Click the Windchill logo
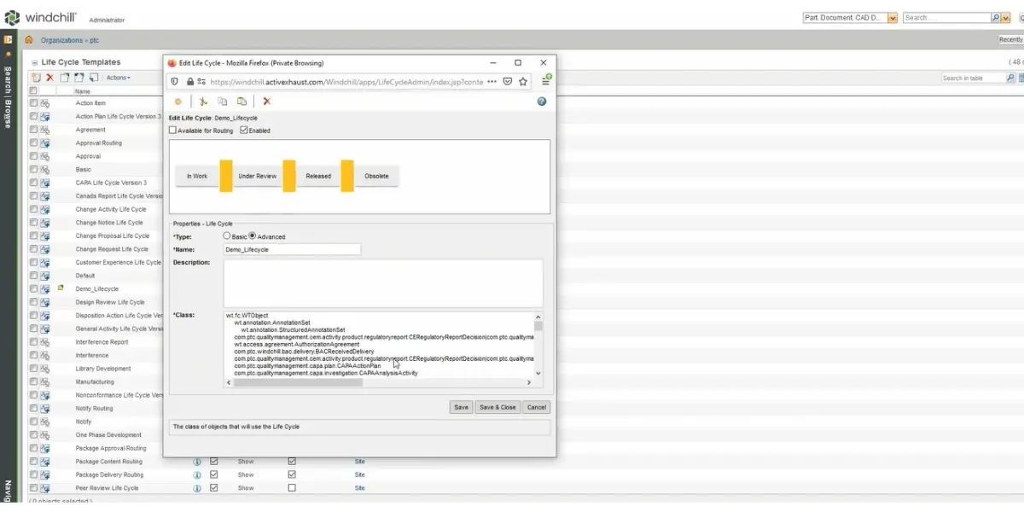Screen dimensions: 1024x512 [x=42, y=17]
